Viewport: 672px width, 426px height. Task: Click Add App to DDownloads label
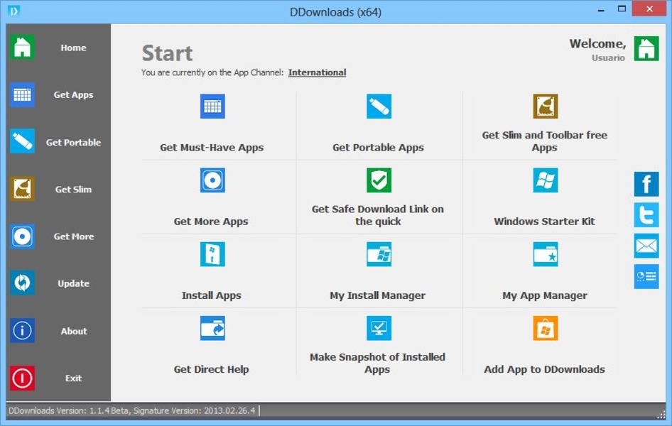click(544, 369)
